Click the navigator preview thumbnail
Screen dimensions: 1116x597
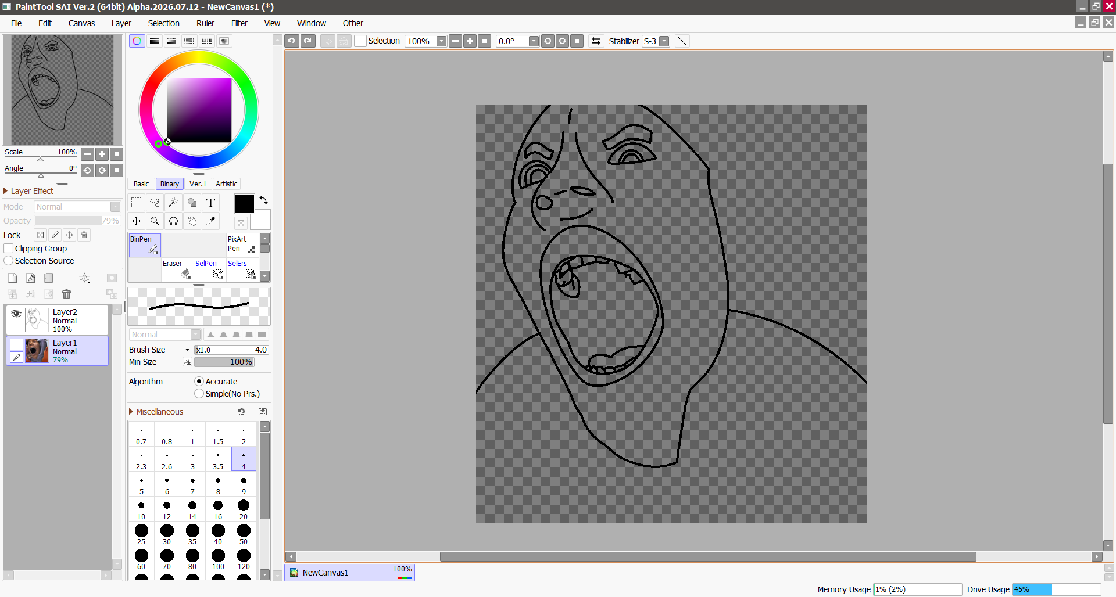[x=63, y=90]
